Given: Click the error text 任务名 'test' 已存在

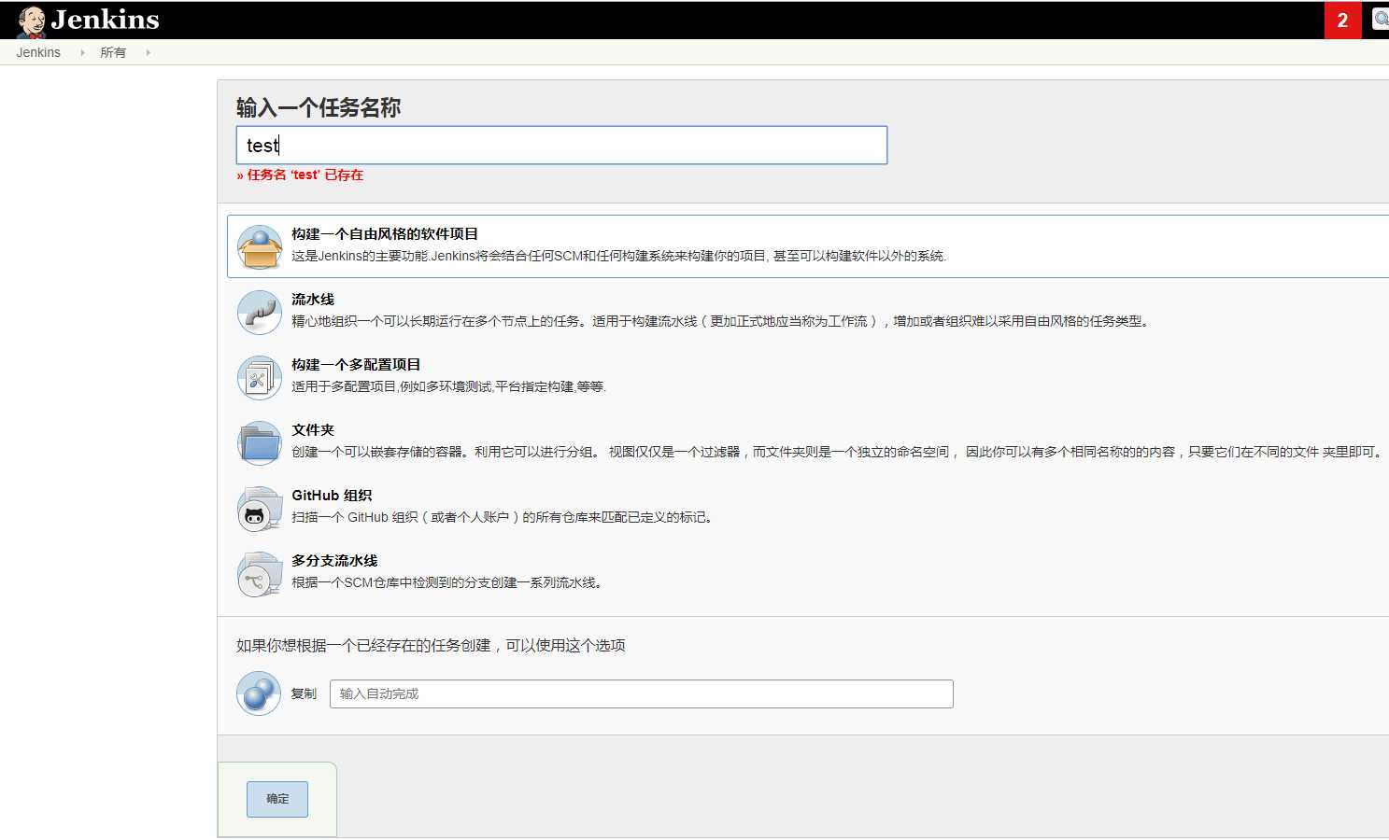Looking at the screenshot, I should pos(300,175).
